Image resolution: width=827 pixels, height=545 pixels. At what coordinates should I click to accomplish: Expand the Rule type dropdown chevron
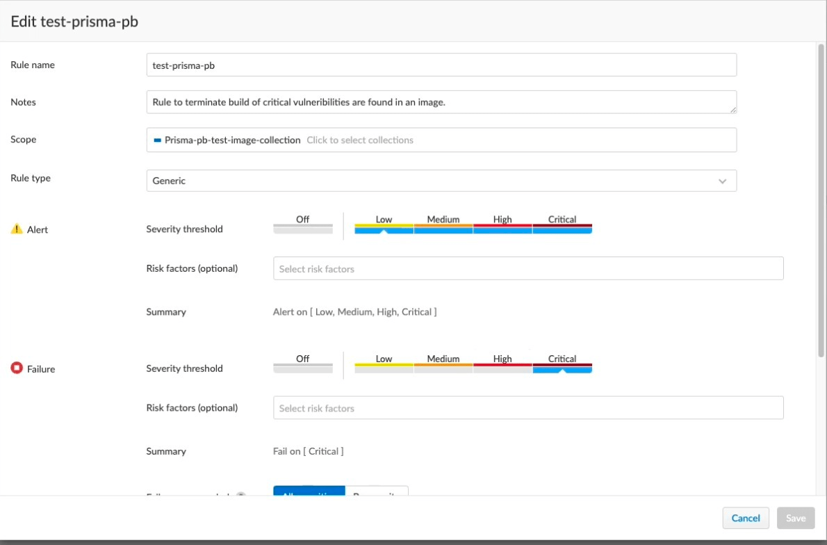coord(722,181)
